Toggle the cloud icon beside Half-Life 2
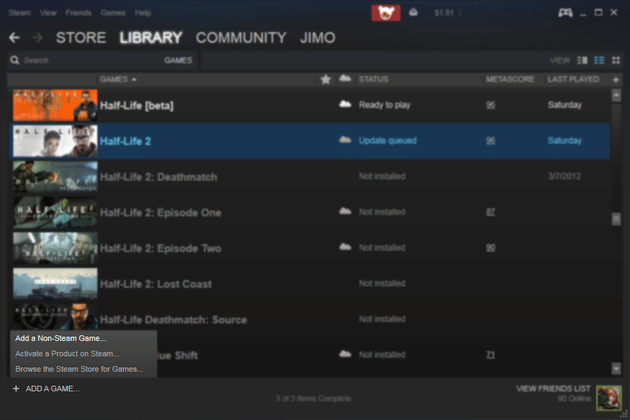Viewport: 630px width, 420px height. pos(344,140)
